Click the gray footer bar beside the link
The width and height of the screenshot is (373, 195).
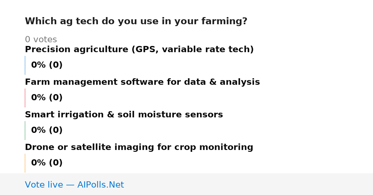pos(249,184)
